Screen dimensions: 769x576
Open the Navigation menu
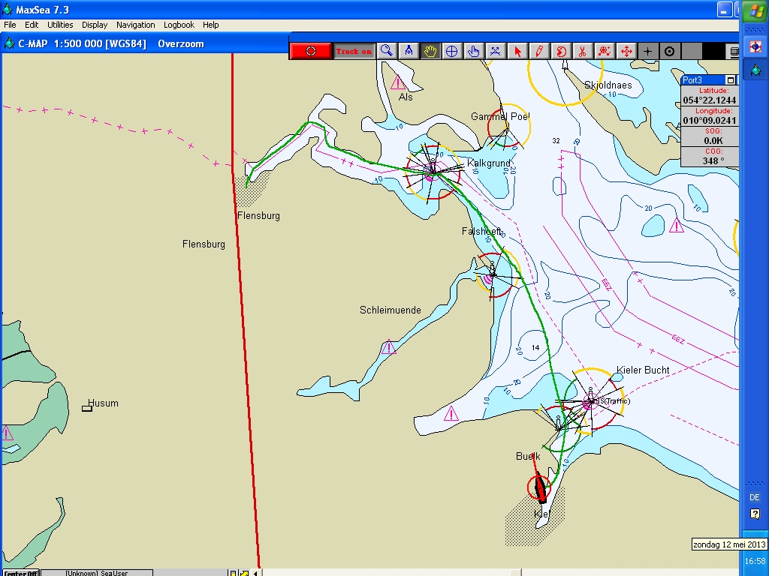(x=136, y=25)
